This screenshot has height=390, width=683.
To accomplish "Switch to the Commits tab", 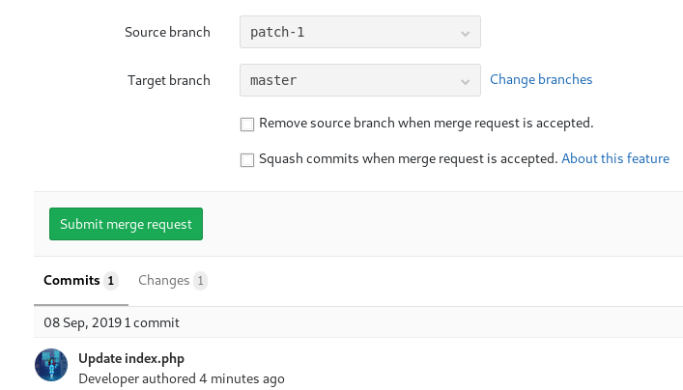I will coord(71,281).
